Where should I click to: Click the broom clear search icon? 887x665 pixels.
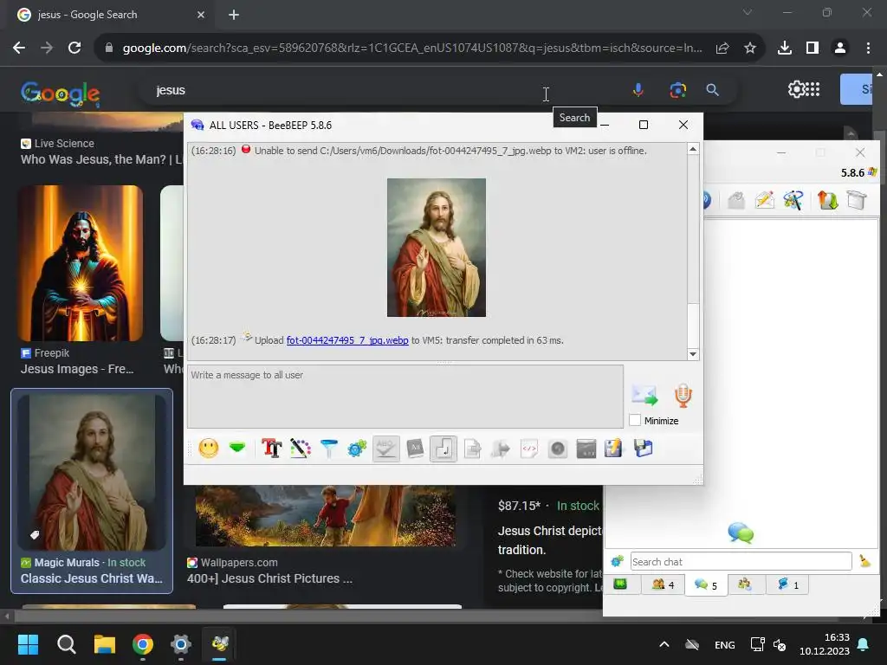pos(864,561)
